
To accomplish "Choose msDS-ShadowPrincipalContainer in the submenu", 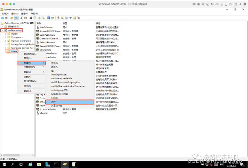I will (x=70, y=86).
